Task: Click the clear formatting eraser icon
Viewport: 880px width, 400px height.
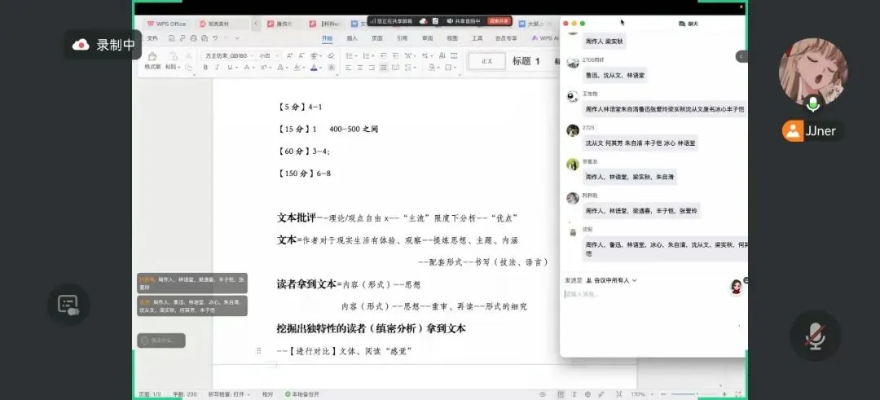Action: (x=331, y=55)
